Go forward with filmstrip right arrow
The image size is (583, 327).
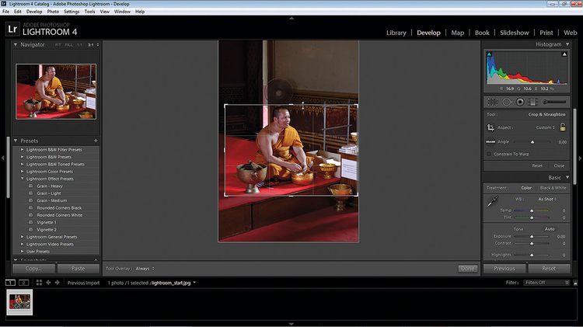click(57, 283)
